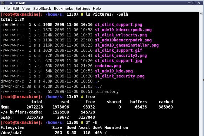The width and height of the screenshot is (204, 136).
Task: Click the 'free' command text
Action: [x=90, y=97]
